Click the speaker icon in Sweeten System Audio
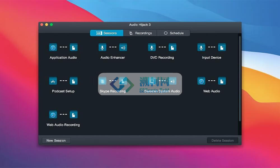Screen dimensions: 280x168 [172, 81]
